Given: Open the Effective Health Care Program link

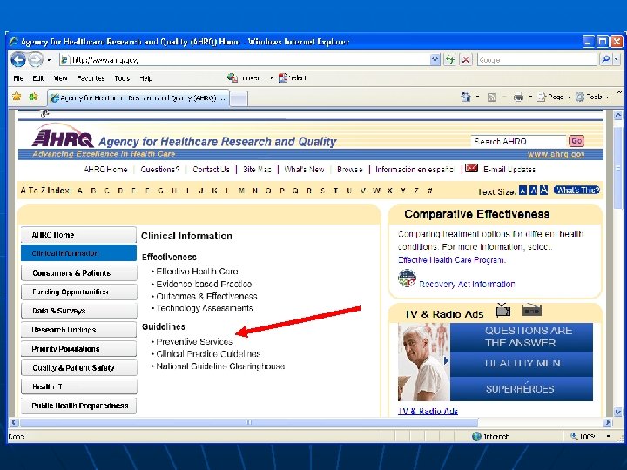Looking at the screenshot, I should point(452,259).
